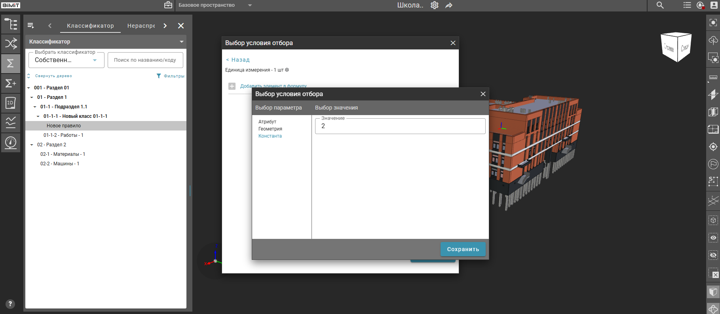The width and height of the screenshot is (720, 314).
Task: Open the 2D drawings panel
Action: tap(11, 103)
